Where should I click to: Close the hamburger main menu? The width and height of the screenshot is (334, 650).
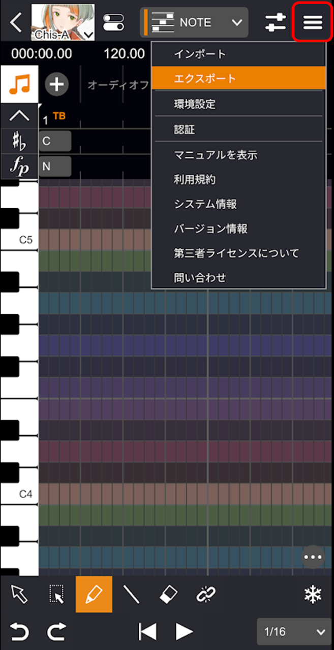[x=313, y=22]
